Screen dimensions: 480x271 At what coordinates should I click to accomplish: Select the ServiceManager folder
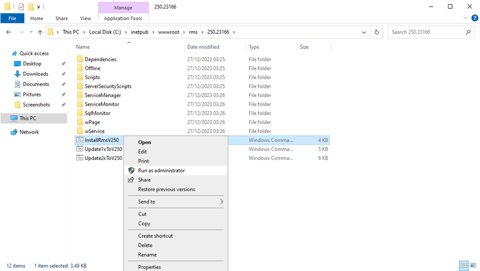pos(102,95)
